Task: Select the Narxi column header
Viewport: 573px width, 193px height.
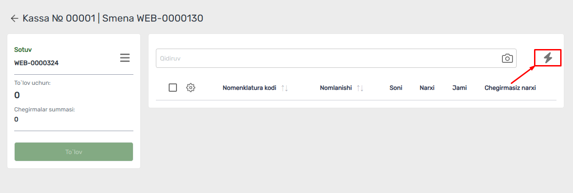Action: (x=427, y=88)
